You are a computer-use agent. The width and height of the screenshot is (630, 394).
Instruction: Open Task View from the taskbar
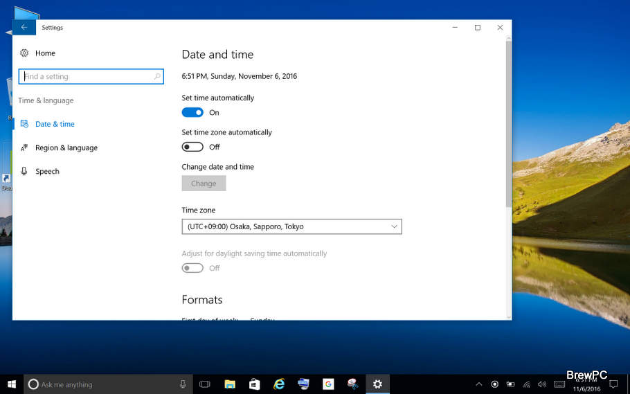click(204, 384)
